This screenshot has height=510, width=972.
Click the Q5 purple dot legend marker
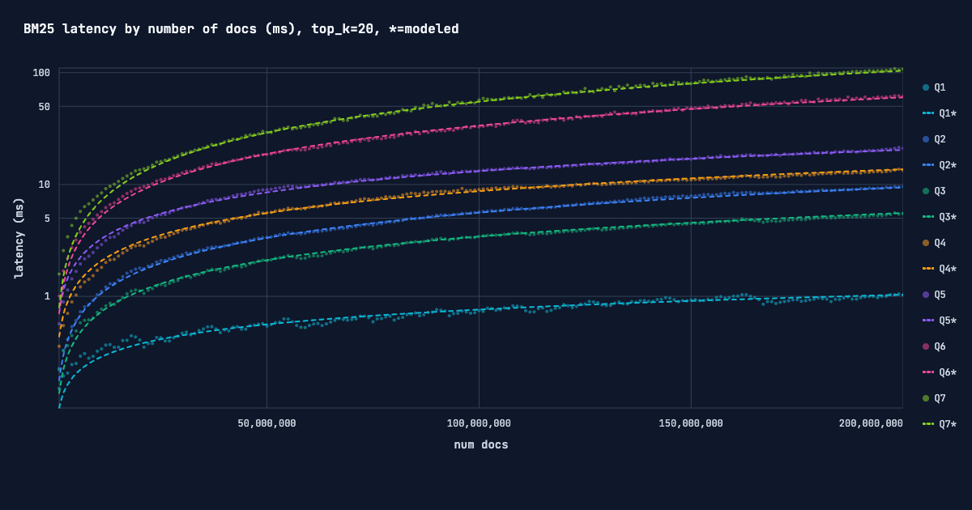tap(926, 295)
